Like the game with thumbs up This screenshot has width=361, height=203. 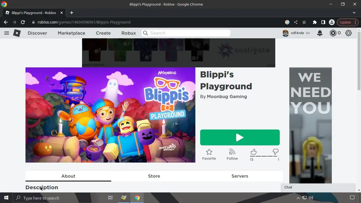click(253, 152)
